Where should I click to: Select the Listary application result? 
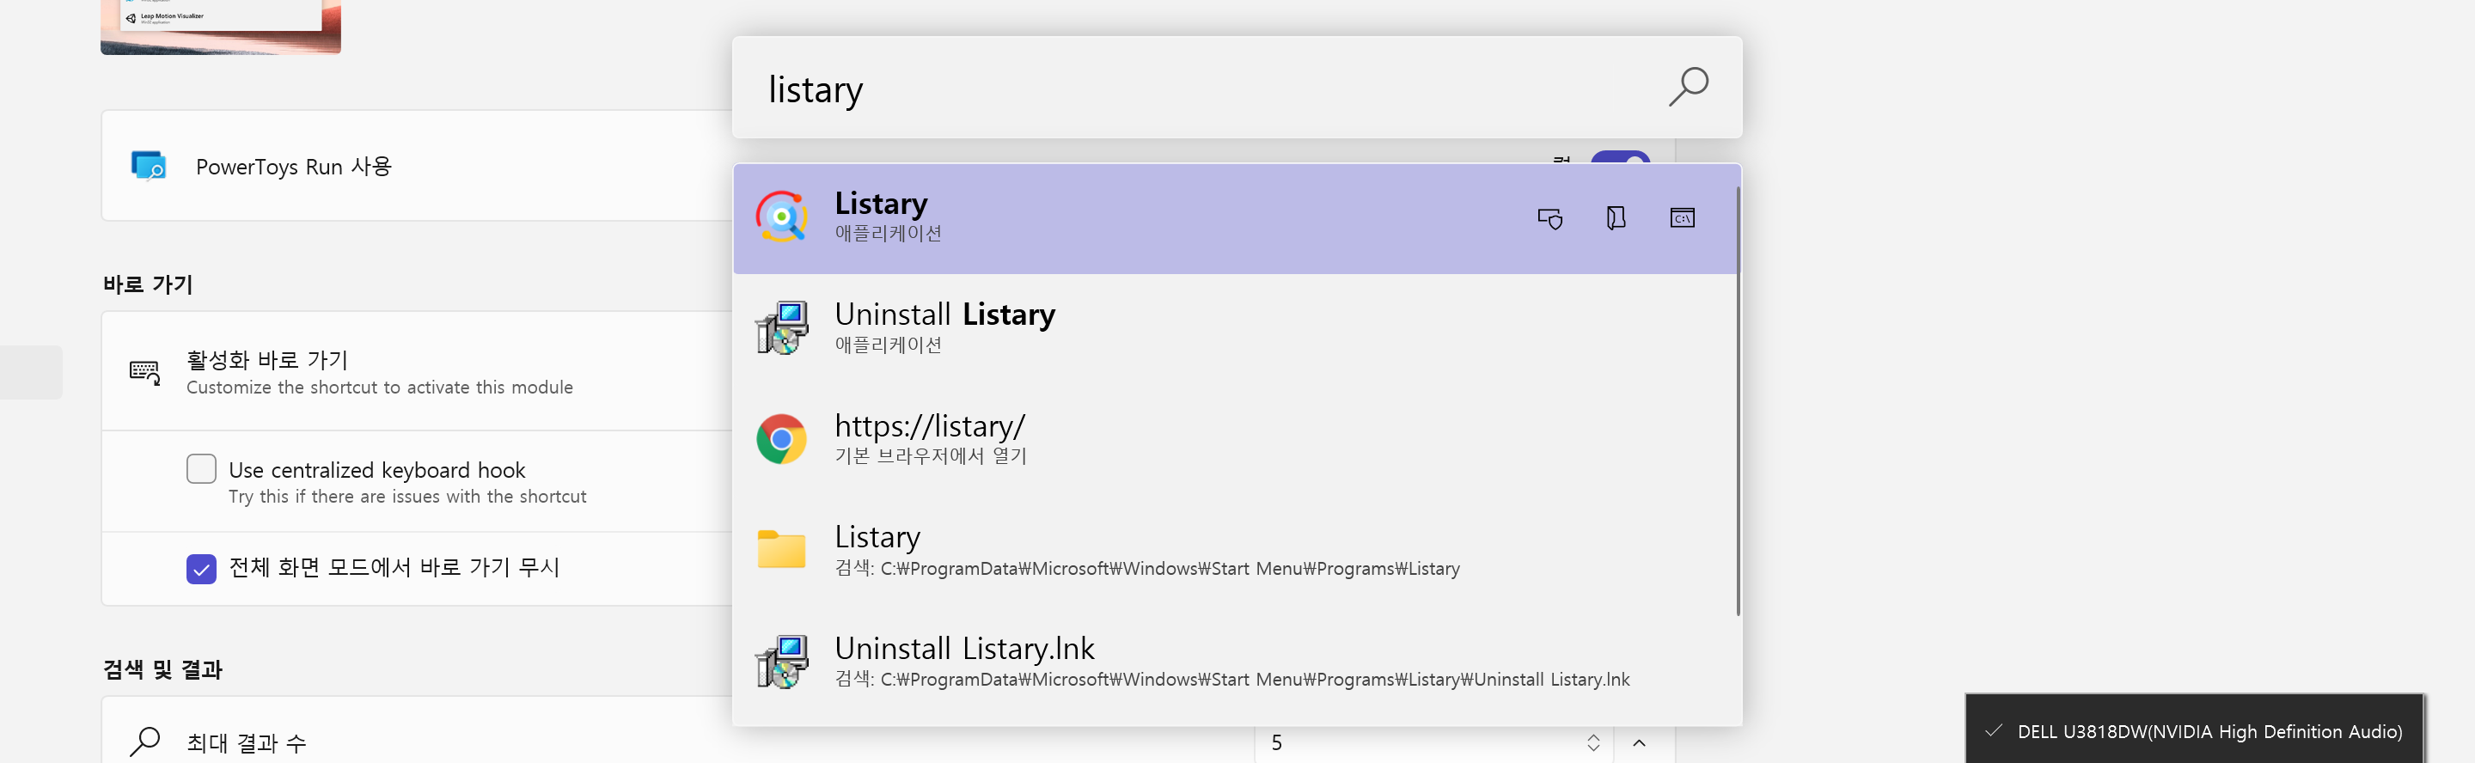coord(1235,218)
